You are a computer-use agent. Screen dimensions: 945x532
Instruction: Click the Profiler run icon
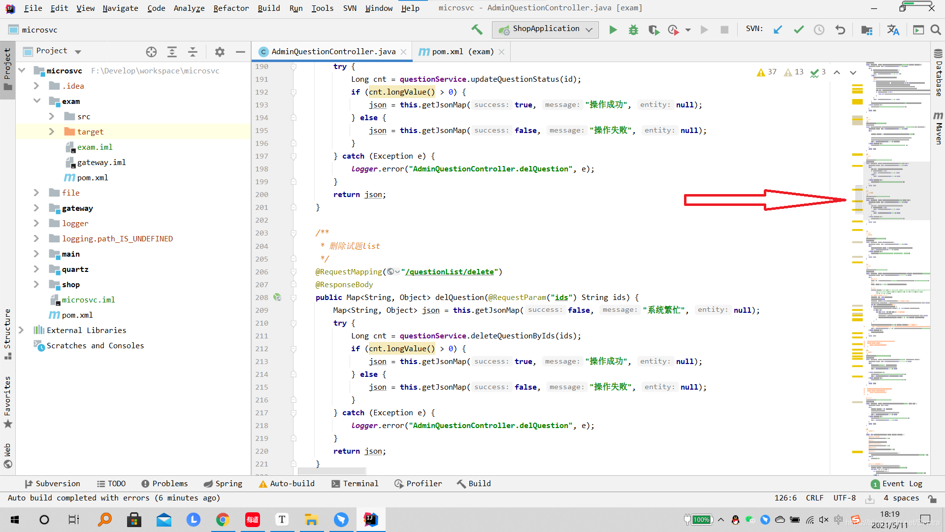pyautogui.click(x=673, y=30)
